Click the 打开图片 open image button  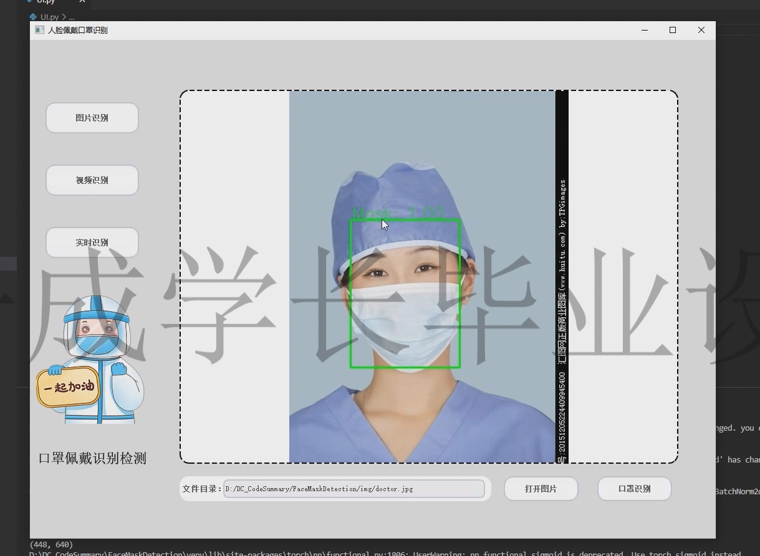tap(541, 489)
